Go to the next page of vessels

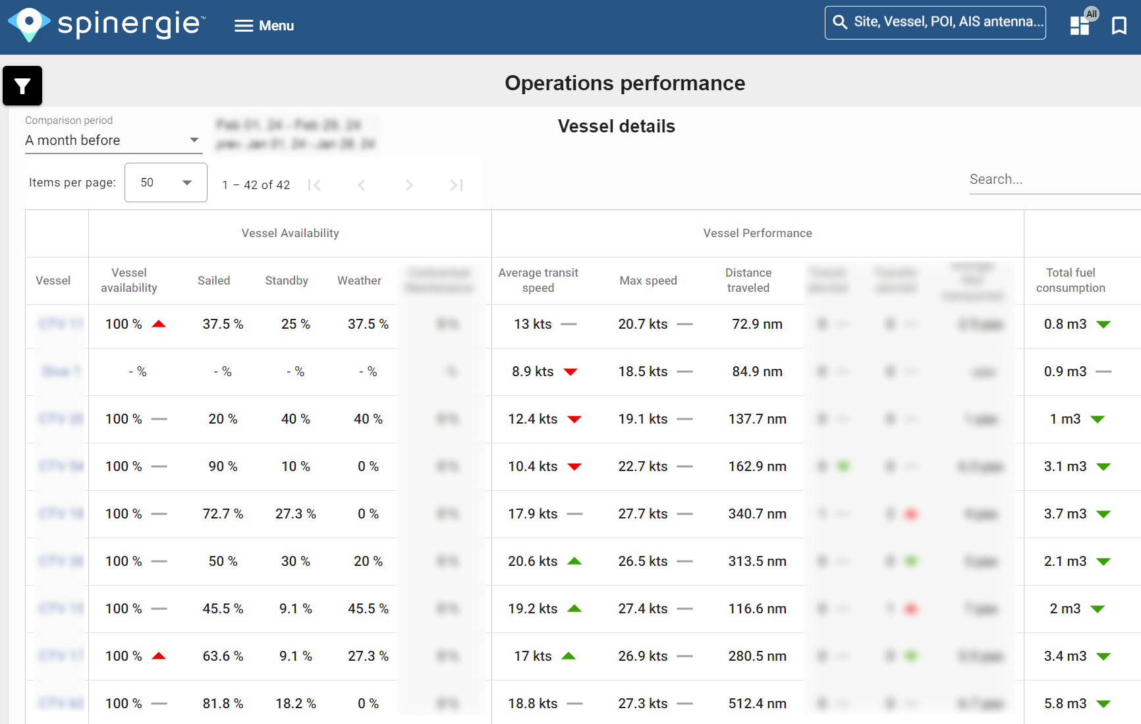point(409,185)
